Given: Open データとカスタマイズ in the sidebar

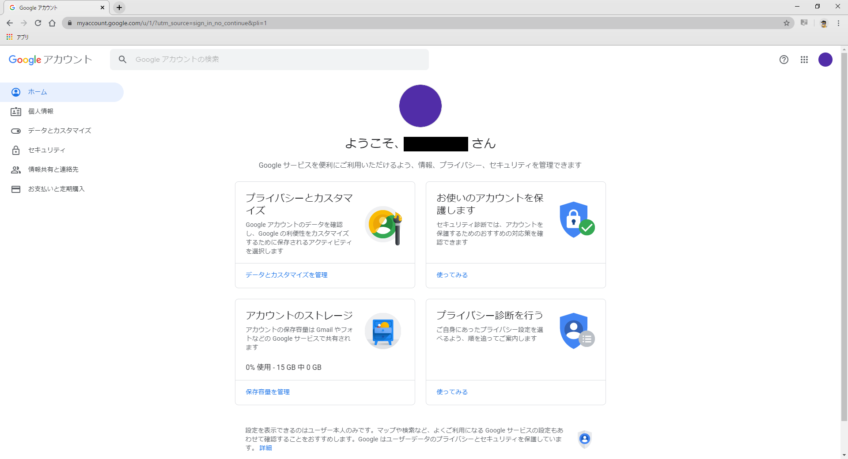Looking at the screenshot, I should click(x=62, y=131).
